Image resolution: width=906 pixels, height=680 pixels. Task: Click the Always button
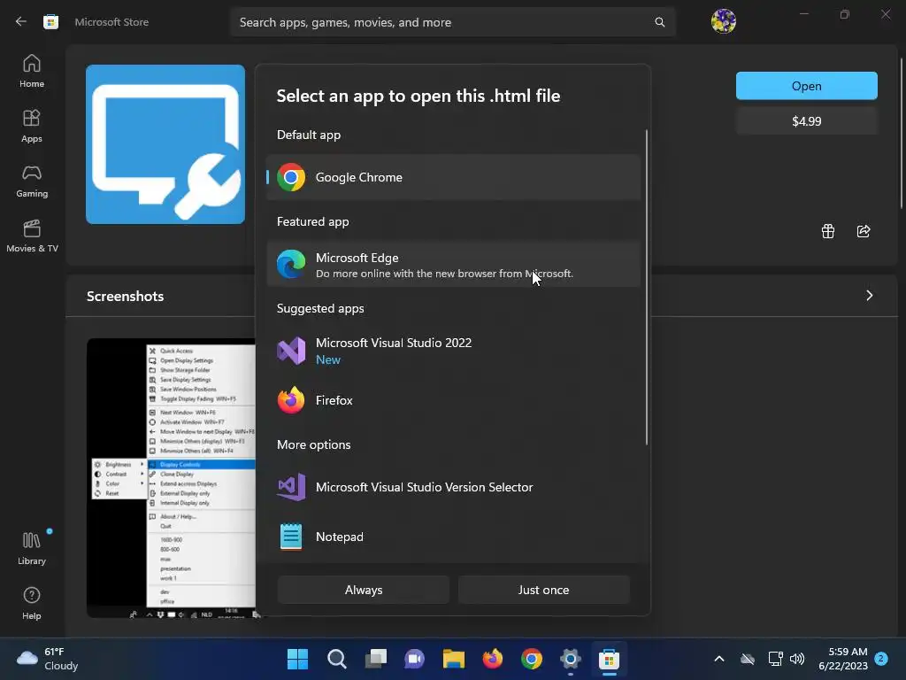(364, 590)
